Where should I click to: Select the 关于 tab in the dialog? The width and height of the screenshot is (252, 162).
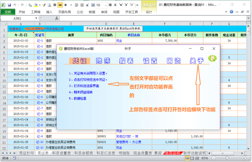pos(197,61)
